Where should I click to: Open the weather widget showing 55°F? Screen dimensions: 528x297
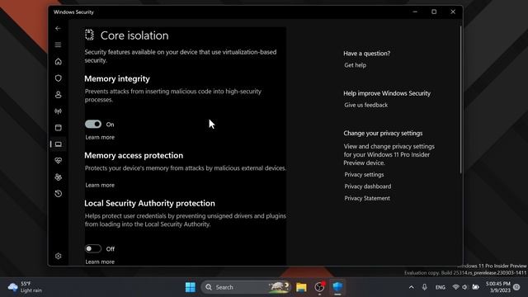(x=25, y=287)
